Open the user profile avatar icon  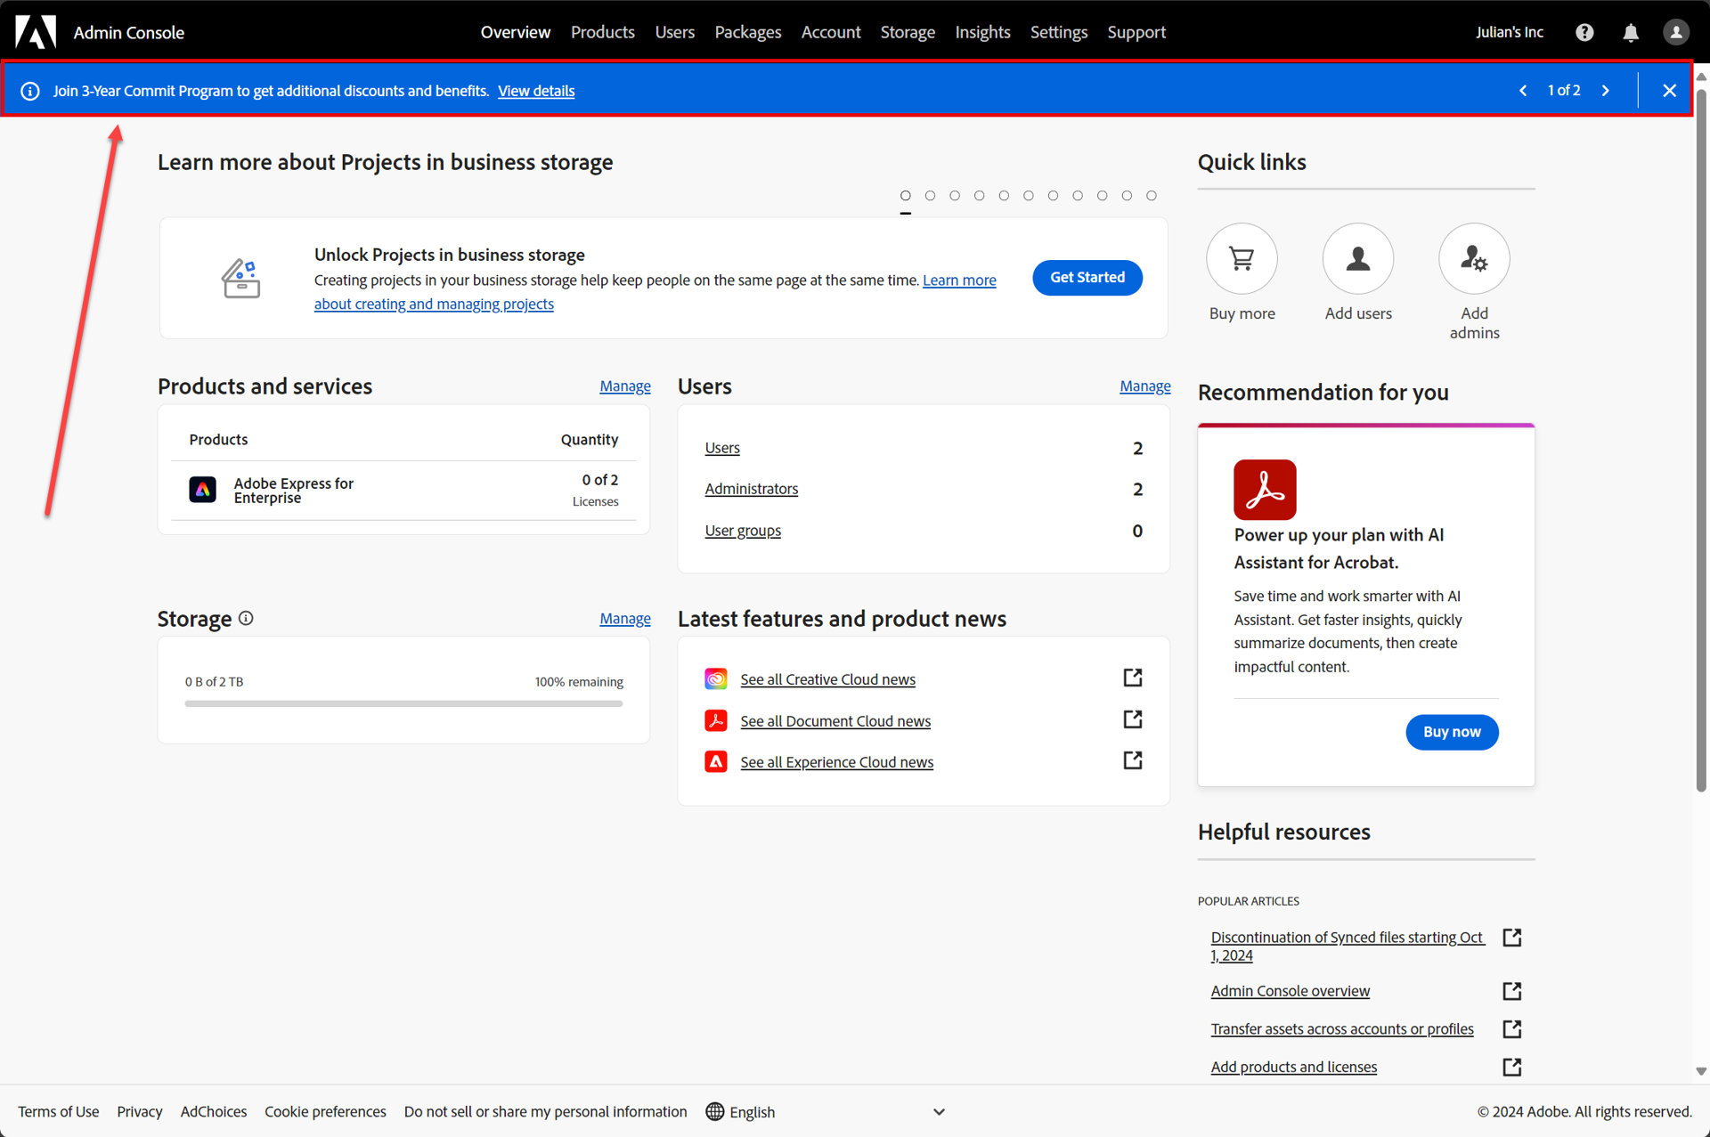pos(1675,32)
